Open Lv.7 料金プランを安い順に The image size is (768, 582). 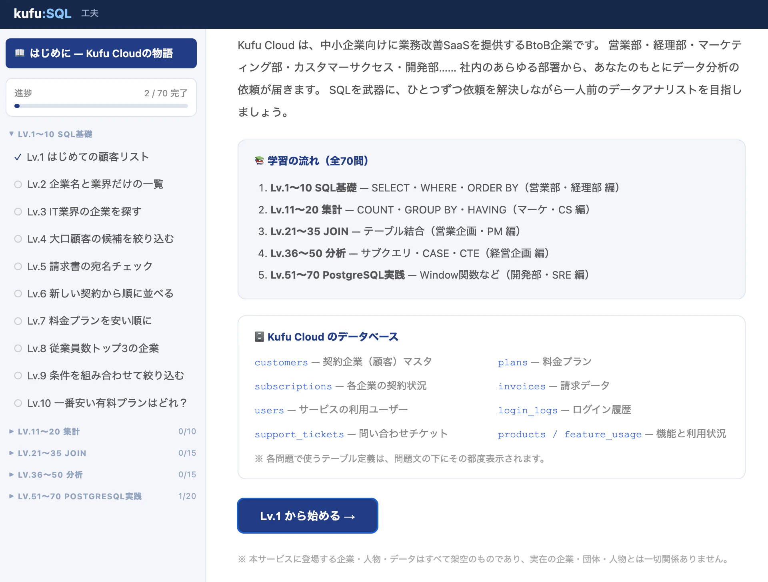coord(101,321)
